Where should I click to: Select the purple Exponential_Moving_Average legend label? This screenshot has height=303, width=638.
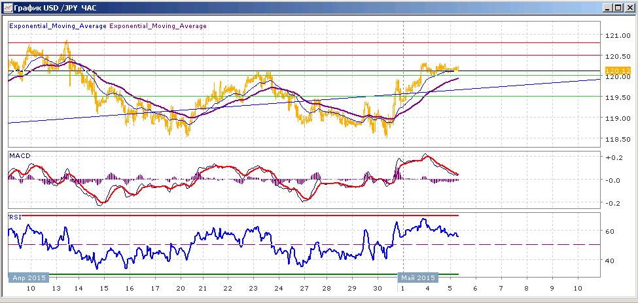point(158,26)
